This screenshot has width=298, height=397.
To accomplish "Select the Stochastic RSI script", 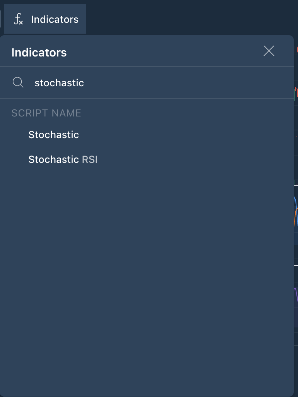I will coord(63,159).
